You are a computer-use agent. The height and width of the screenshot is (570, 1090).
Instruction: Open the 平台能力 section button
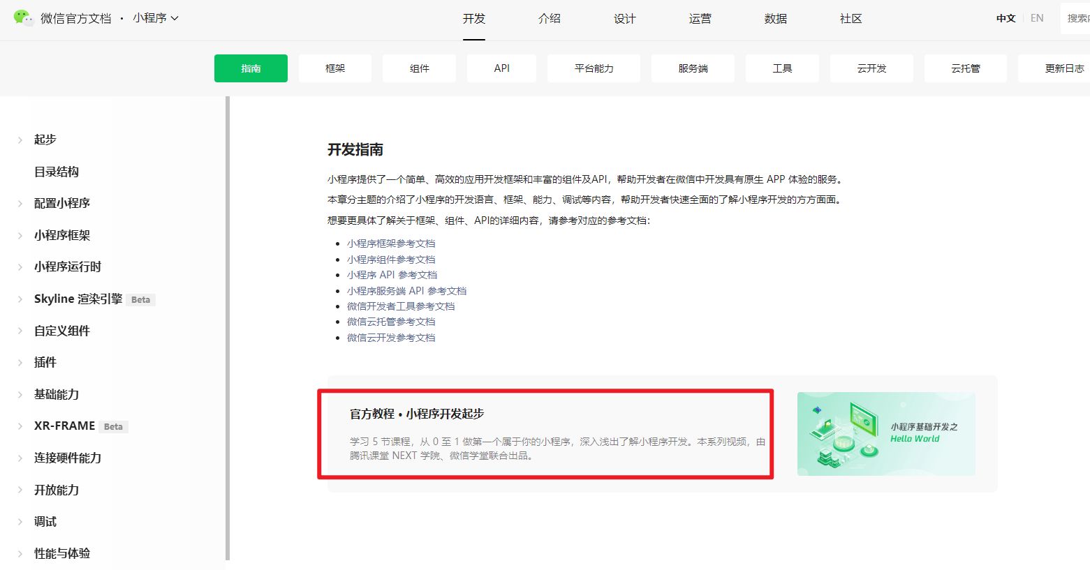594,68
